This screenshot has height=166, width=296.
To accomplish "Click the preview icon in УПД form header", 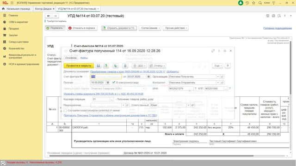I will [x=279, y=16].
